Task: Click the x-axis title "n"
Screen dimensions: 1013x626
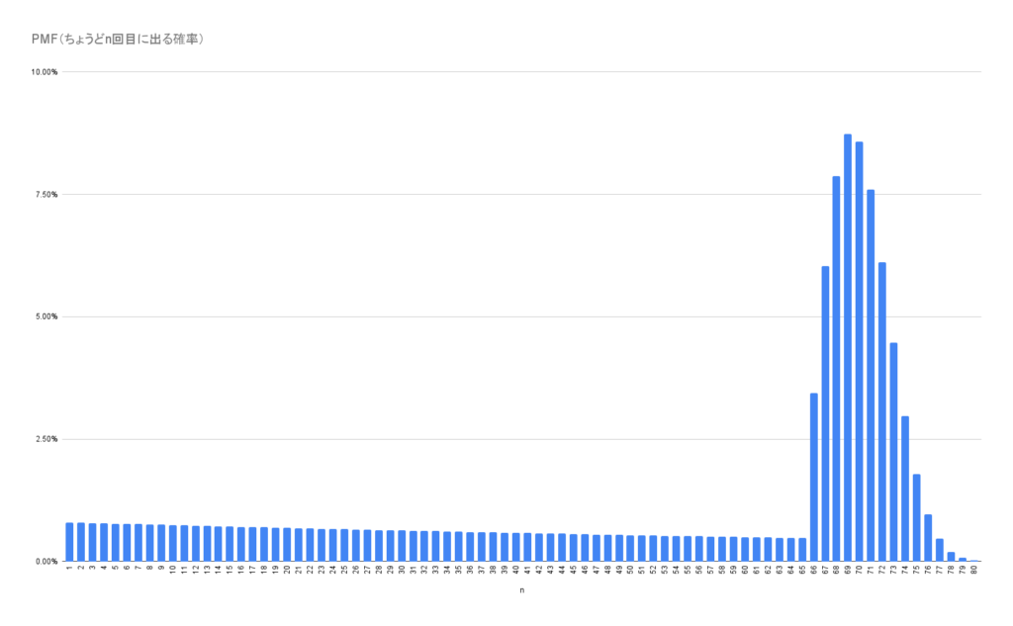Action: click(521, 590)
